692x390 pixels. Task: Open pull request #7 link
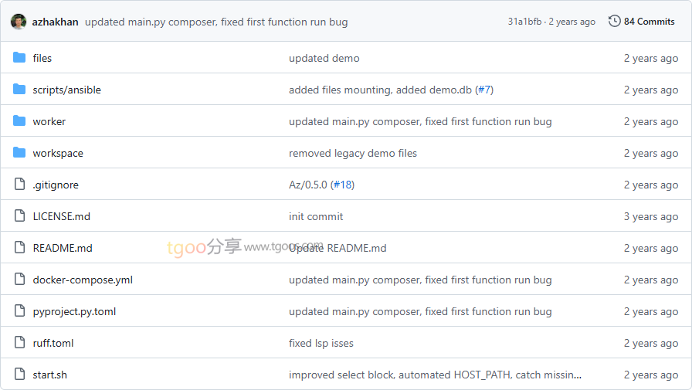pos(484,90)
